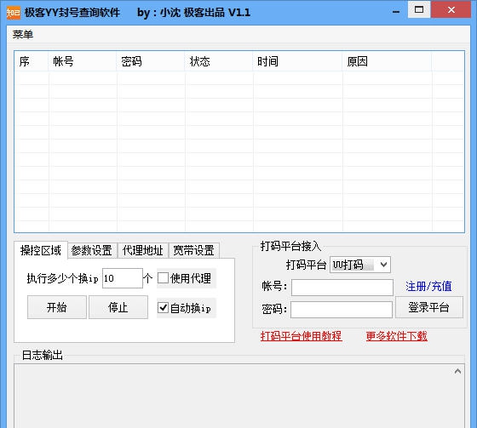
Task: Click the 停止 button
Action: (x=118, y=307)
